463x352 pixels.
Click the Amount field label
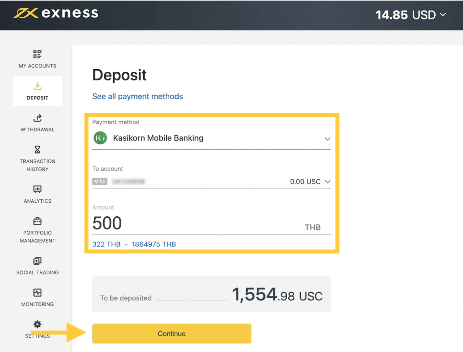pyautogui.click(x=103, y=207)
